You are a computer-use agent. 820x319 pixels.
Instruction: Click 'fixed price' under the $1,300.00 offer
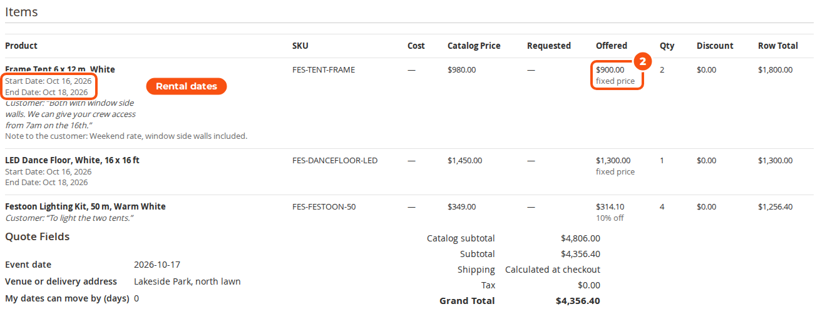615,171
